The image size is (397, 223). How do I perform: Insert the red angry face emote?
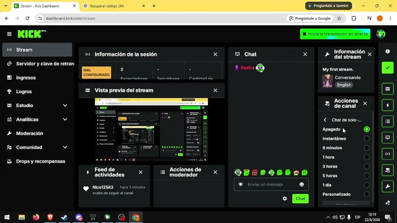pos(254,173)
